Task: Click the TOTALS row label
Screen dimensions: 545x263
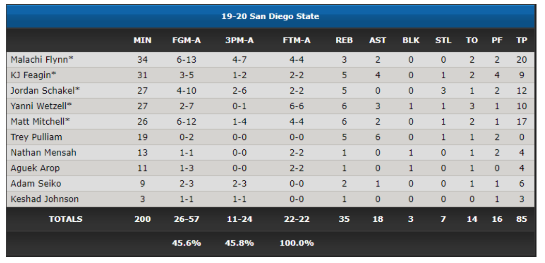Action: point(66,219)
